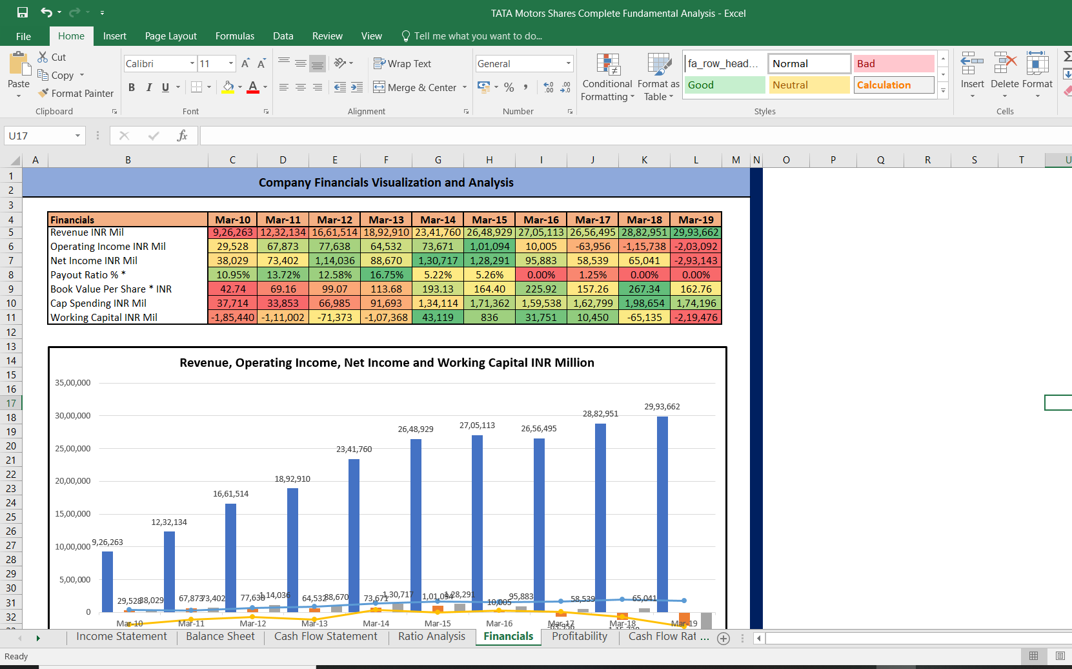Viewport: 1072px width, 669px height.
Task: Click the select all corner triangle
Action: (14, 160)
